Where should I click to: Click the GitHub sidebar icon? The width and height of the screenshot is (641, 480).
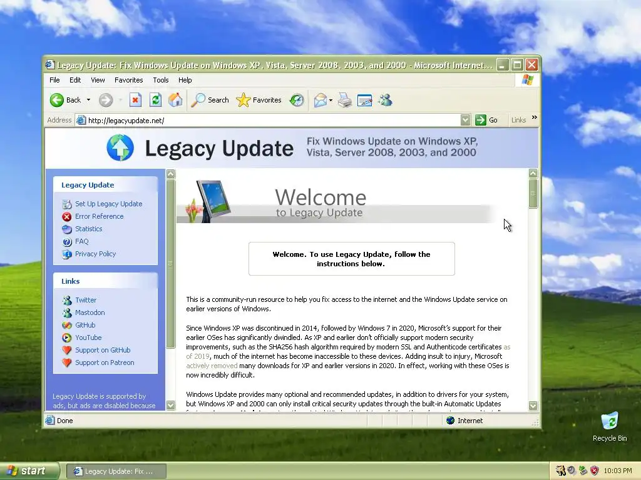pos(67,325)
